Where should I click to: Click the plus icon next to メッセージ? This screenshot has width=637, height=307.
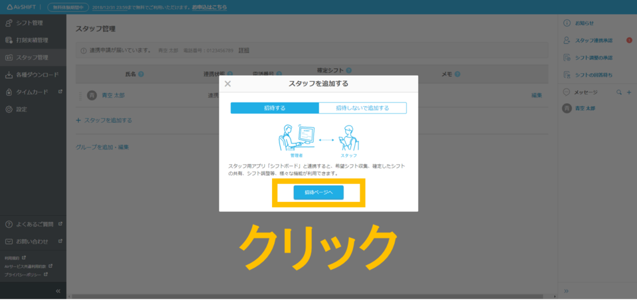[628, 92]
